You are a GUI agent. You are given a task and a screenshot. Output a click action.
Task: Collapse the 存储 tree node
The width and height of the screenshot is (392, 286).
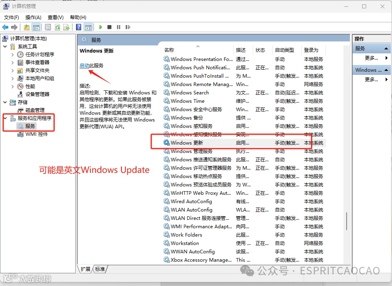click(x=5, y=102)
